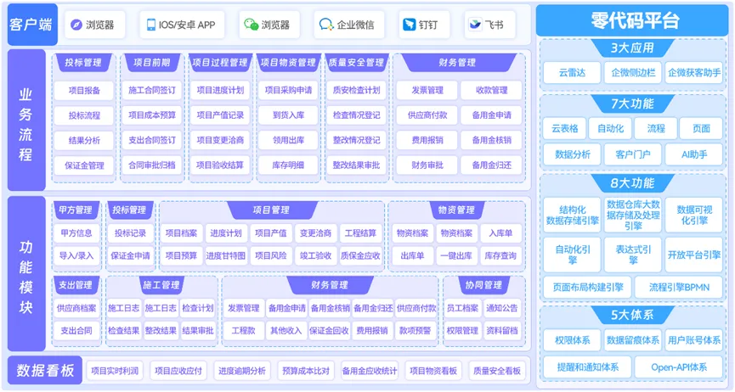735x392 pixels.
Task: Click the AI助手 feature
Action: 693,154
